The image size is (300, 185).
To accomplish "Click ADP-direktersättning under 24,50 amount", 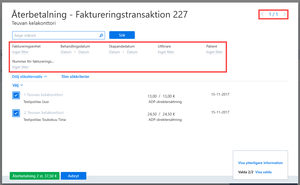I will tap(165, 120).
